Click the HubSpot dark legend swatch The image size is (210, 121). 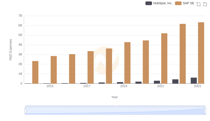(x=149, y=3)
